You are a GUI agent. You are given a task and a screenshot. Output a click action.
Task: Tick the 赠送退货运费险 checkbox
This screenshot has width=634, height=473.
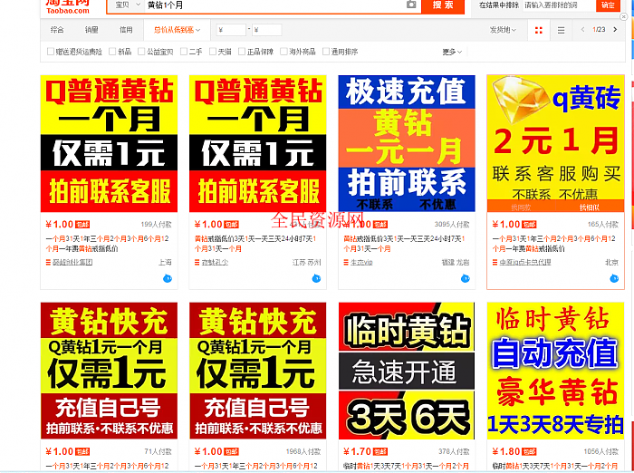tap(51, 52)
